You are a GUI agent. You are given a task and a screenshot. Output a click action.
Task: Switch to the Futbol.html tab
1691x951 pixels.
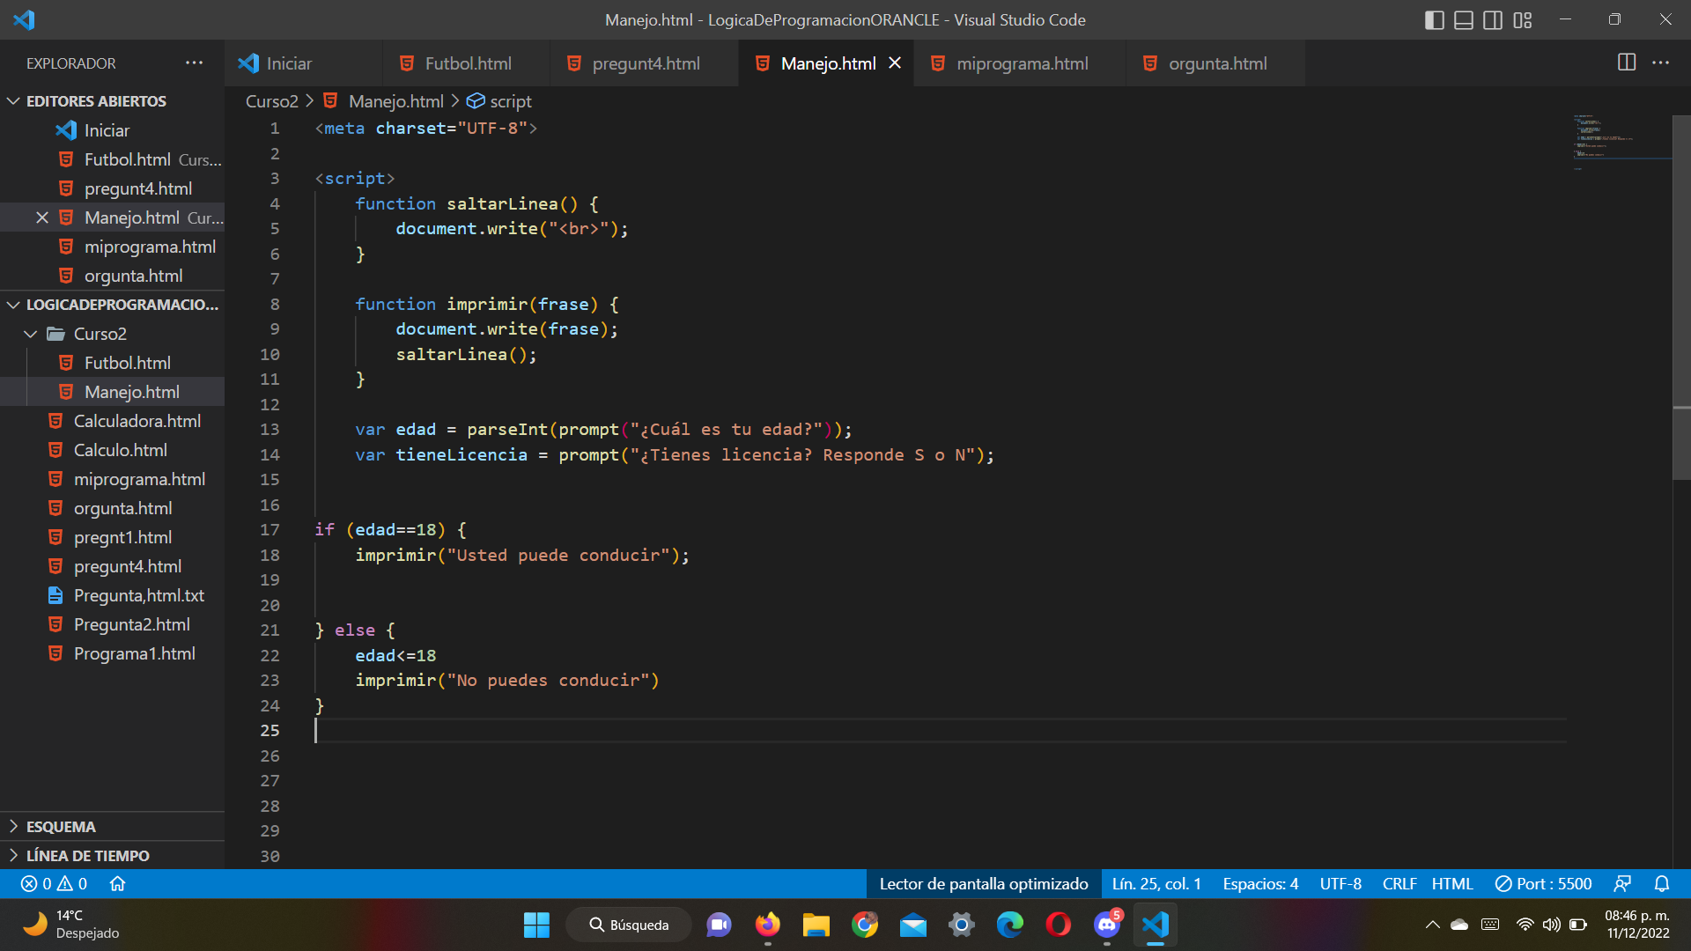(467, 63)
